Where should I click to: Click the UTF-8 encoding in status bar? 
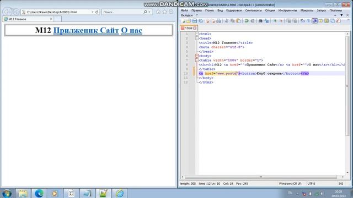point(311,184)
